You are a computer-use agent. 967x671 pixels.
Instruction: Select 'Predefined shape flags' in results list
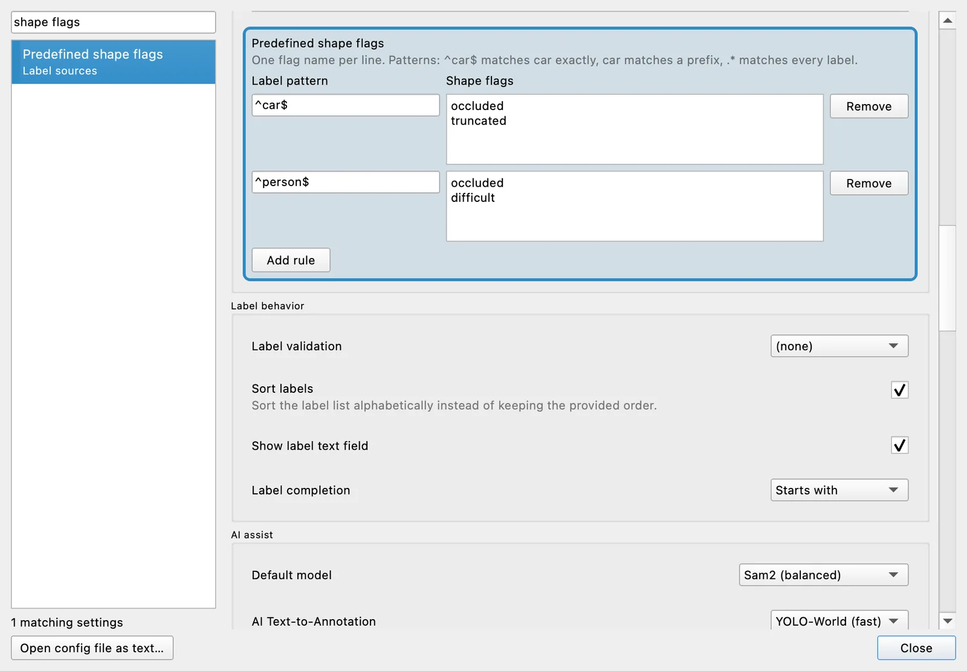coord(113,62)
